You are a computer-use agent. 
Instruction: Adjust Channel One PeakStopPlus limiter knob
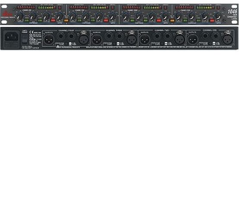(60, 15)
